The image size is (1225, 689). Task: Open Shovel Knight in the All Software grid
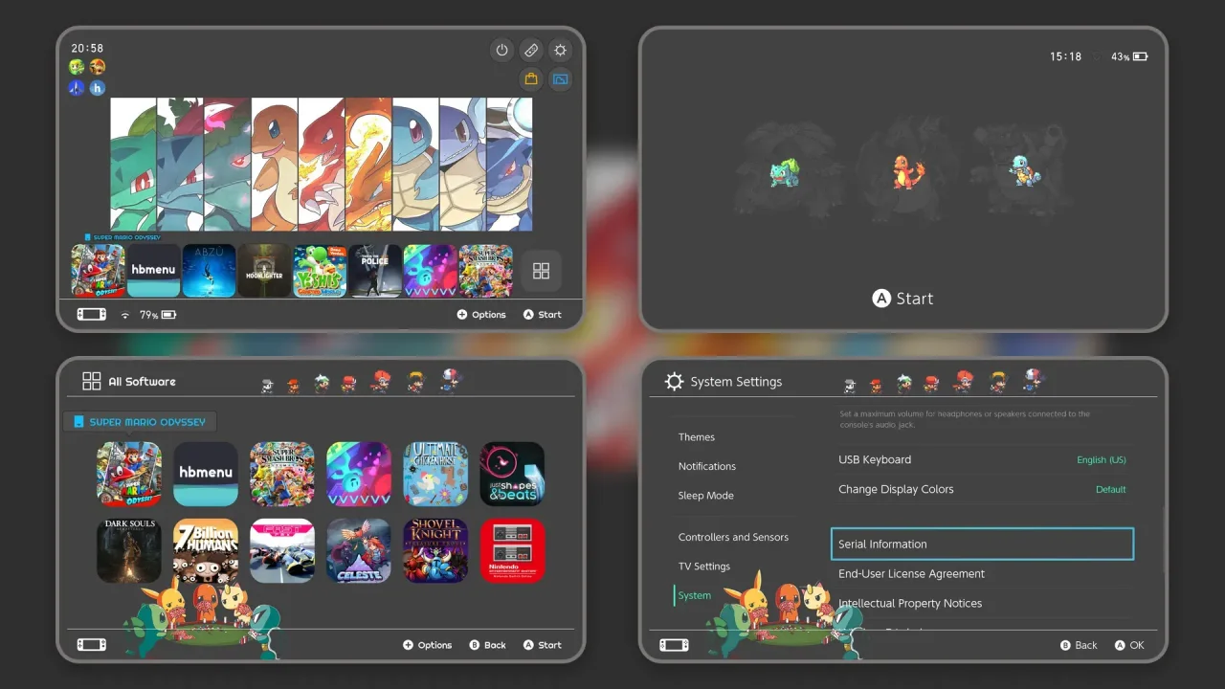(435, 551)
